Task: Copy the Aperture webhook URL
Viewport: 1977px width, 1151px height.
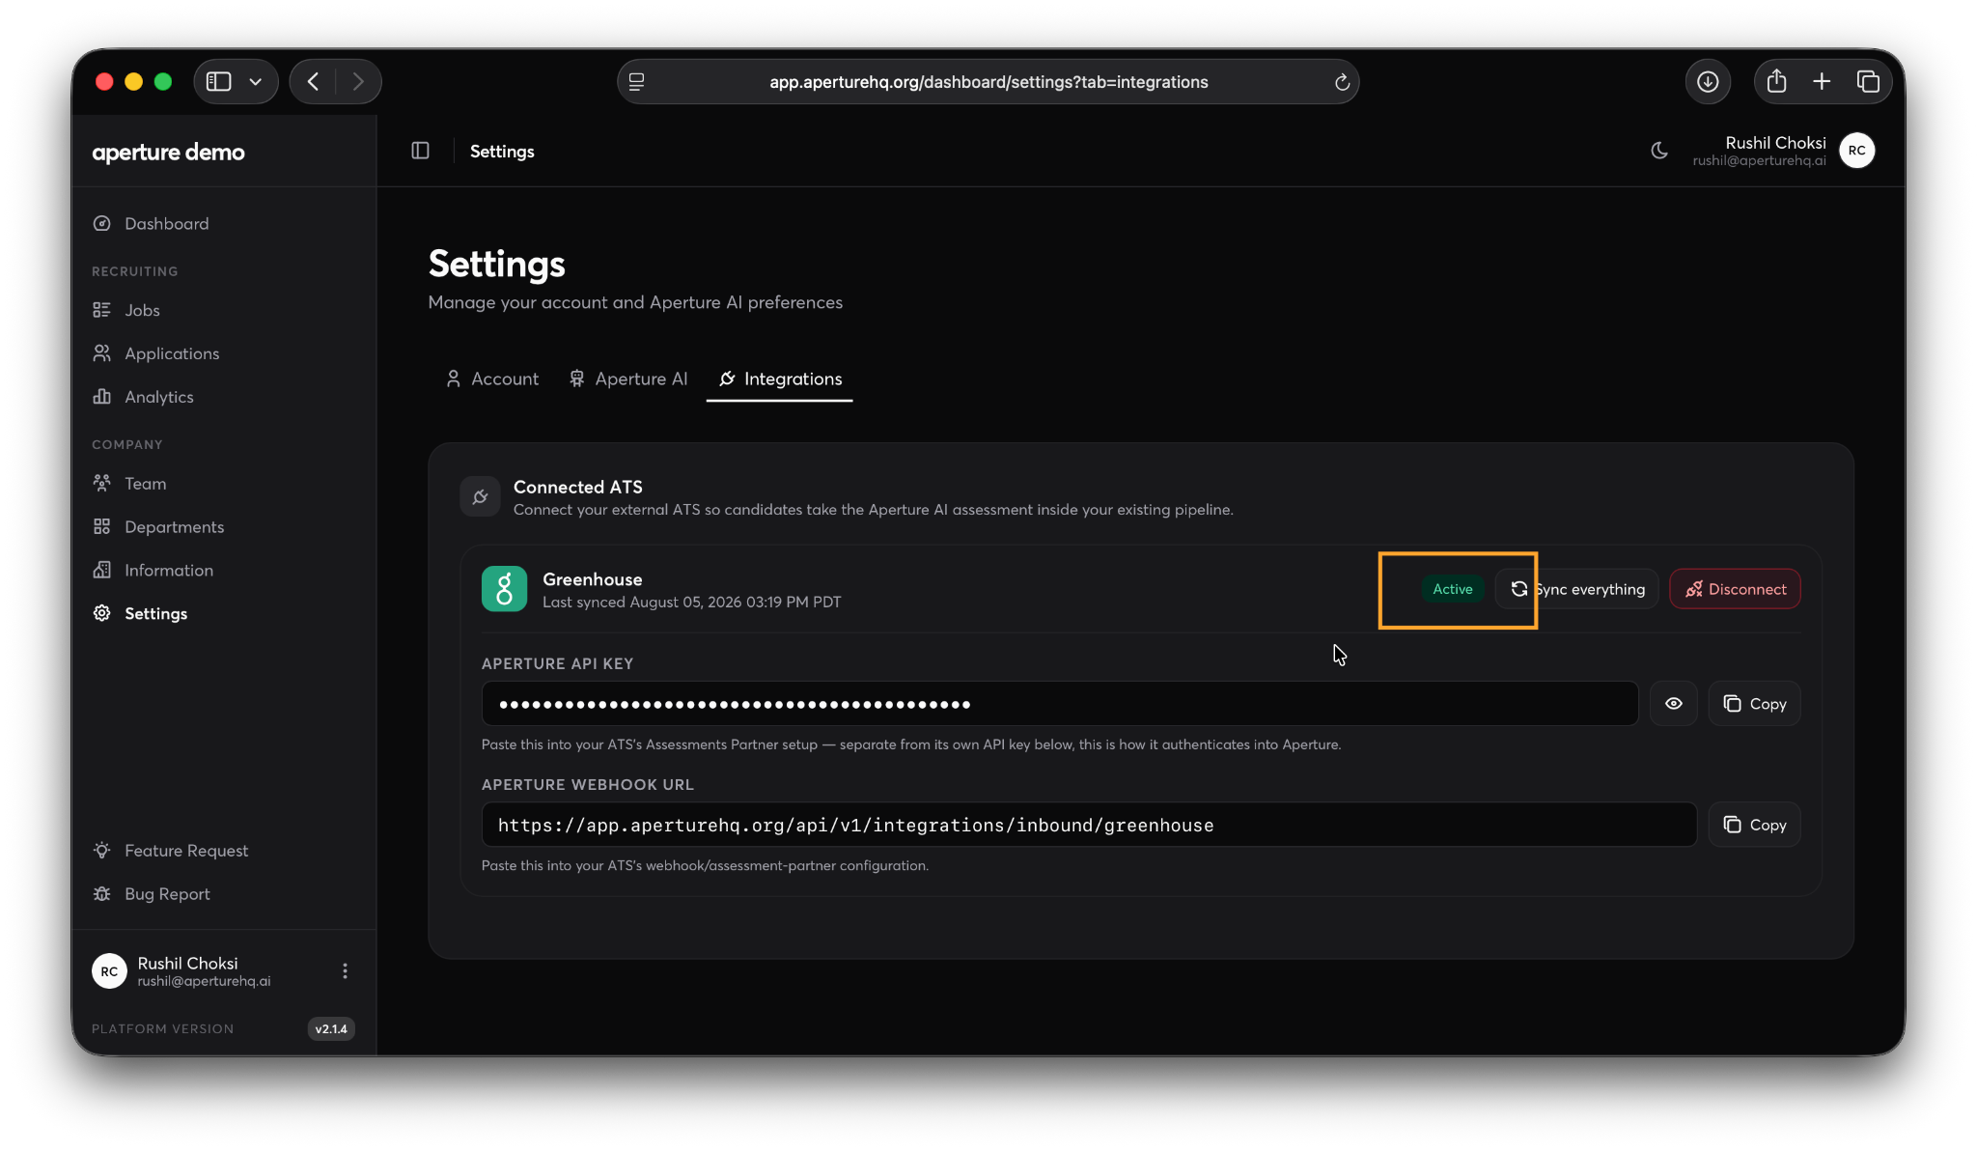Action: pos(1755,825)
